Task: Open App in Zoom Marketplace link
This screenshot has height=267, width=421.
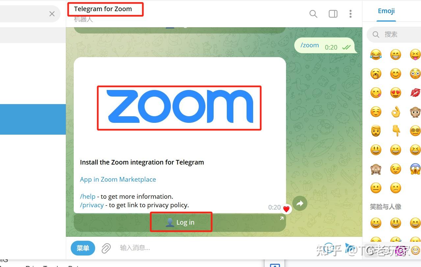Action: point(118,179)
